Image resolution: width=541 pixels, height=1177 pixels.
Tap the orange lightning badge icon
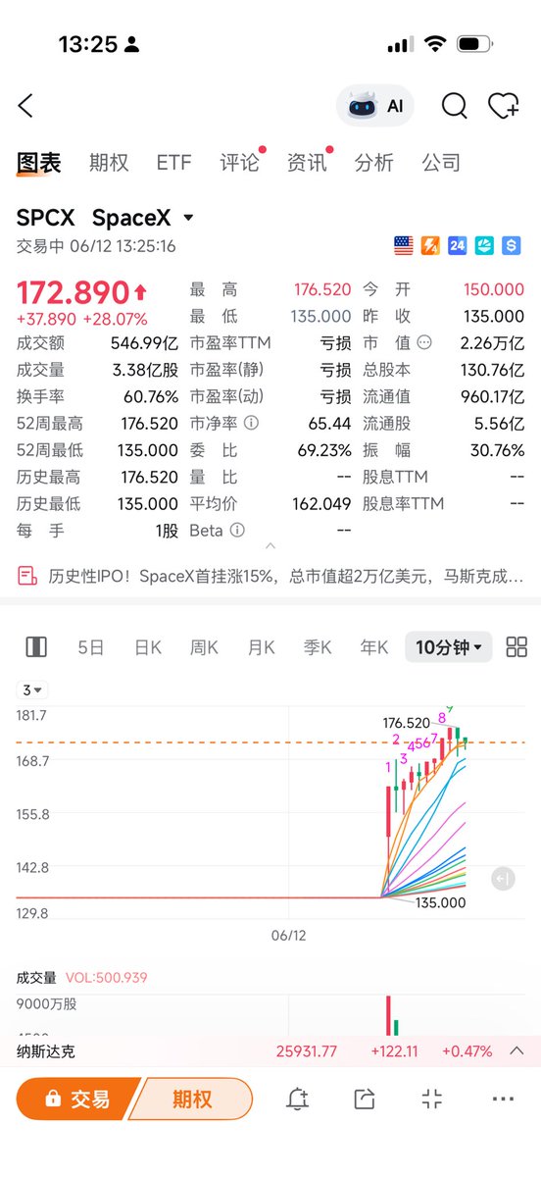[x=430, y=246]
